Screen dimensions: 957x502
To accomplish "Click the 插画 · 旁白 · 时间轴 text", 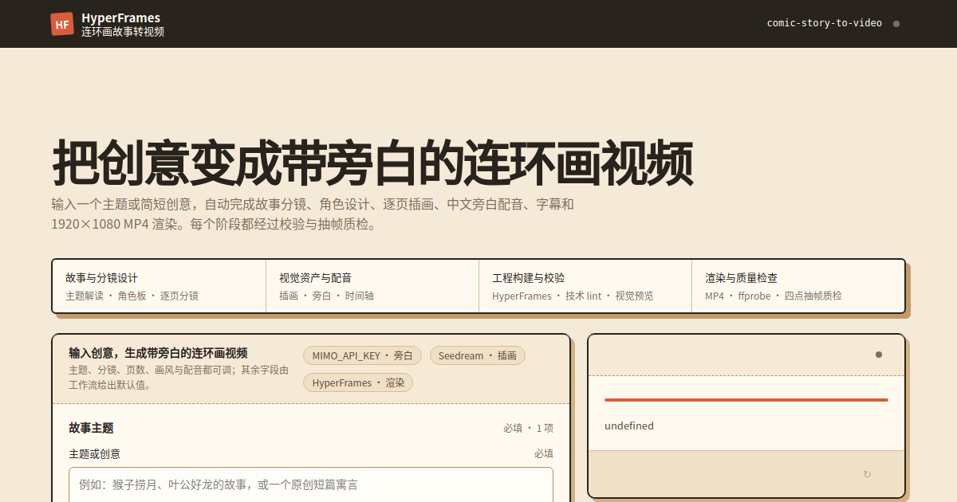I will (x=326, y=296).
